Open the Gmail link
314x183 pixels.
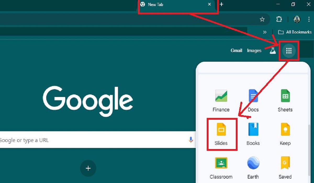[x=236, y=51]
